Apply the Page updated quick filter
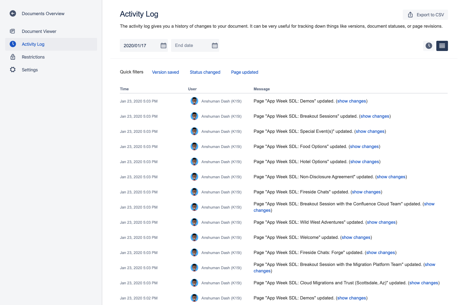Screen dimensions: 464x305 [245, 72]
